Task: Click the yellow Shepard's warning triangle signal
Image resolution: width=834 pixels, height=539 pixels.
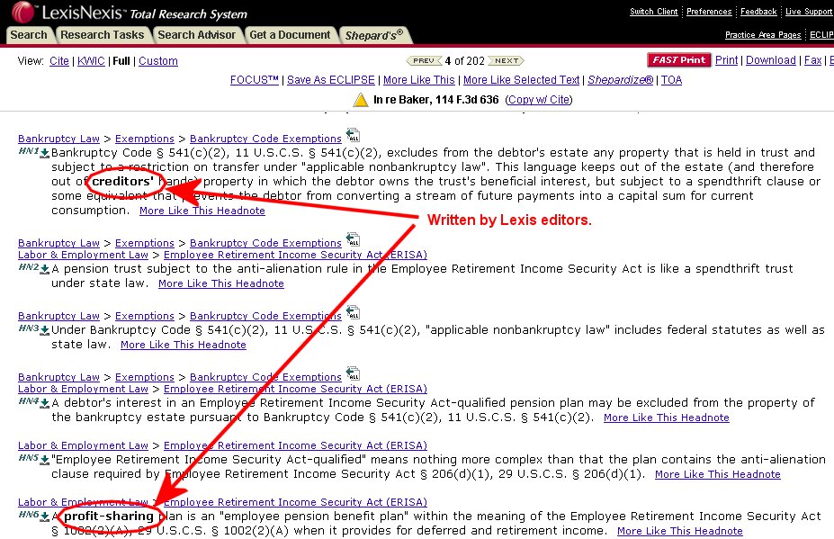Action: point(361,100)
